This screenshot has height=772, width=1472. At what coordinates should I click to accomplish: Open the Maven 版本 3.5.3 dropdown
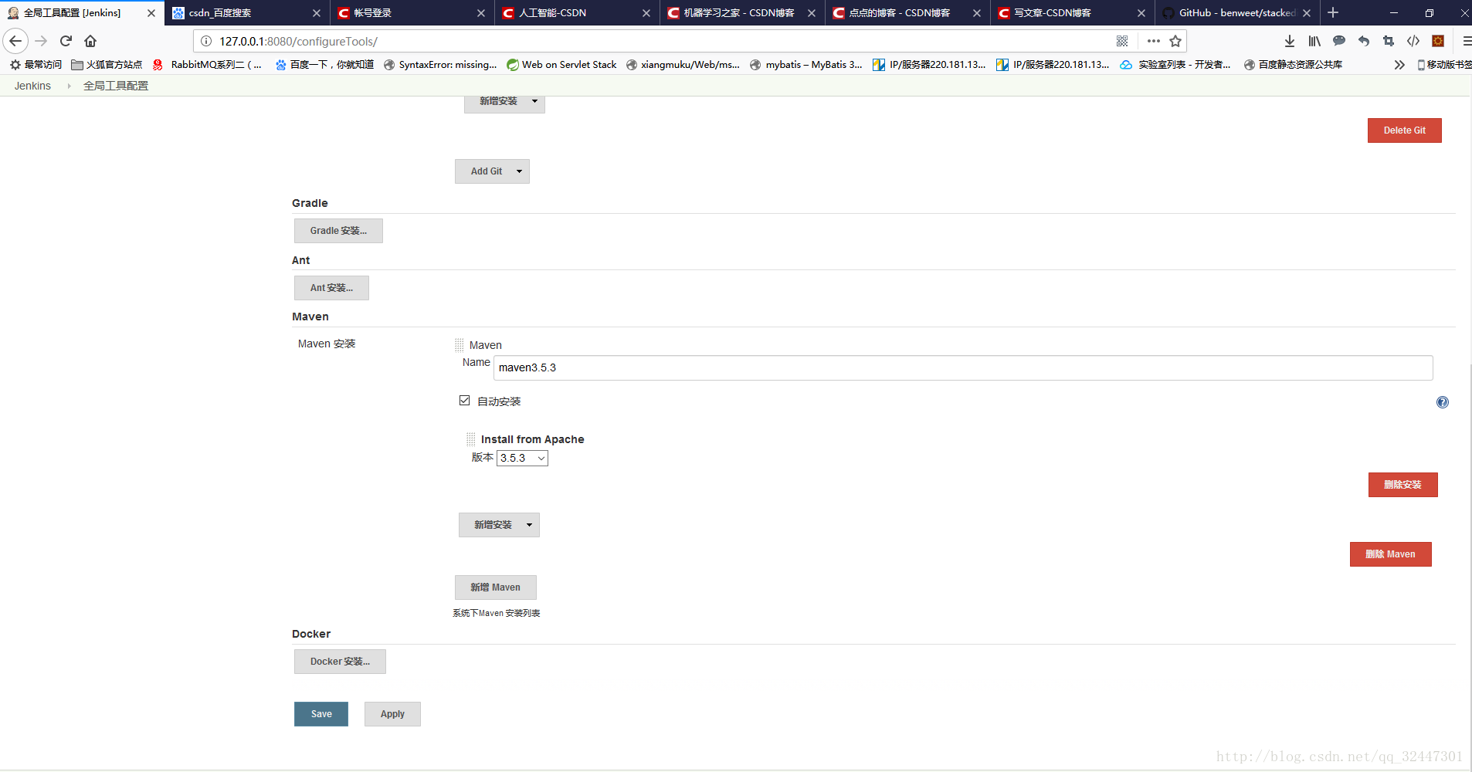point(522,458)
